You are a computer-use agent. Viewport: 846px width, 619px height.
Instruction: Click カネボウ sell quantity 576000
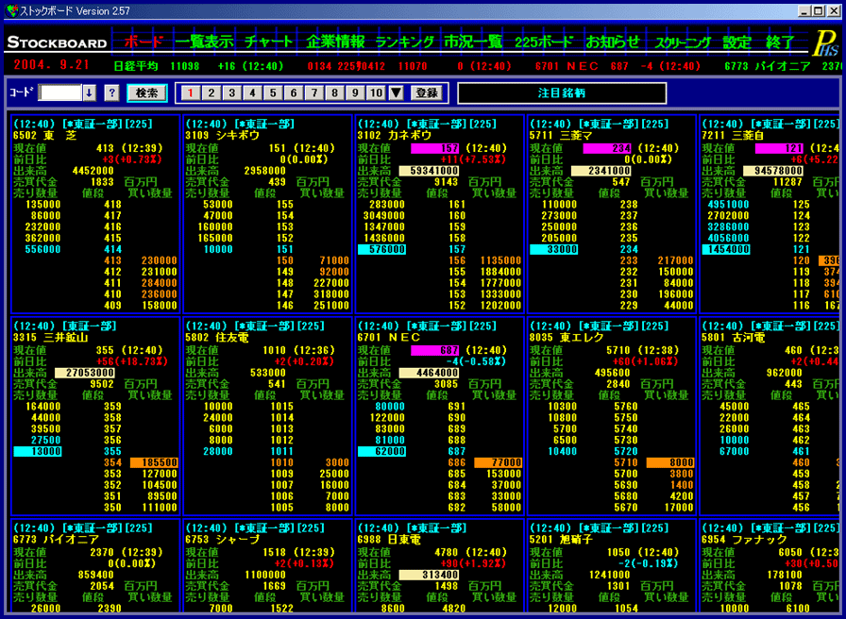(381, 250)
